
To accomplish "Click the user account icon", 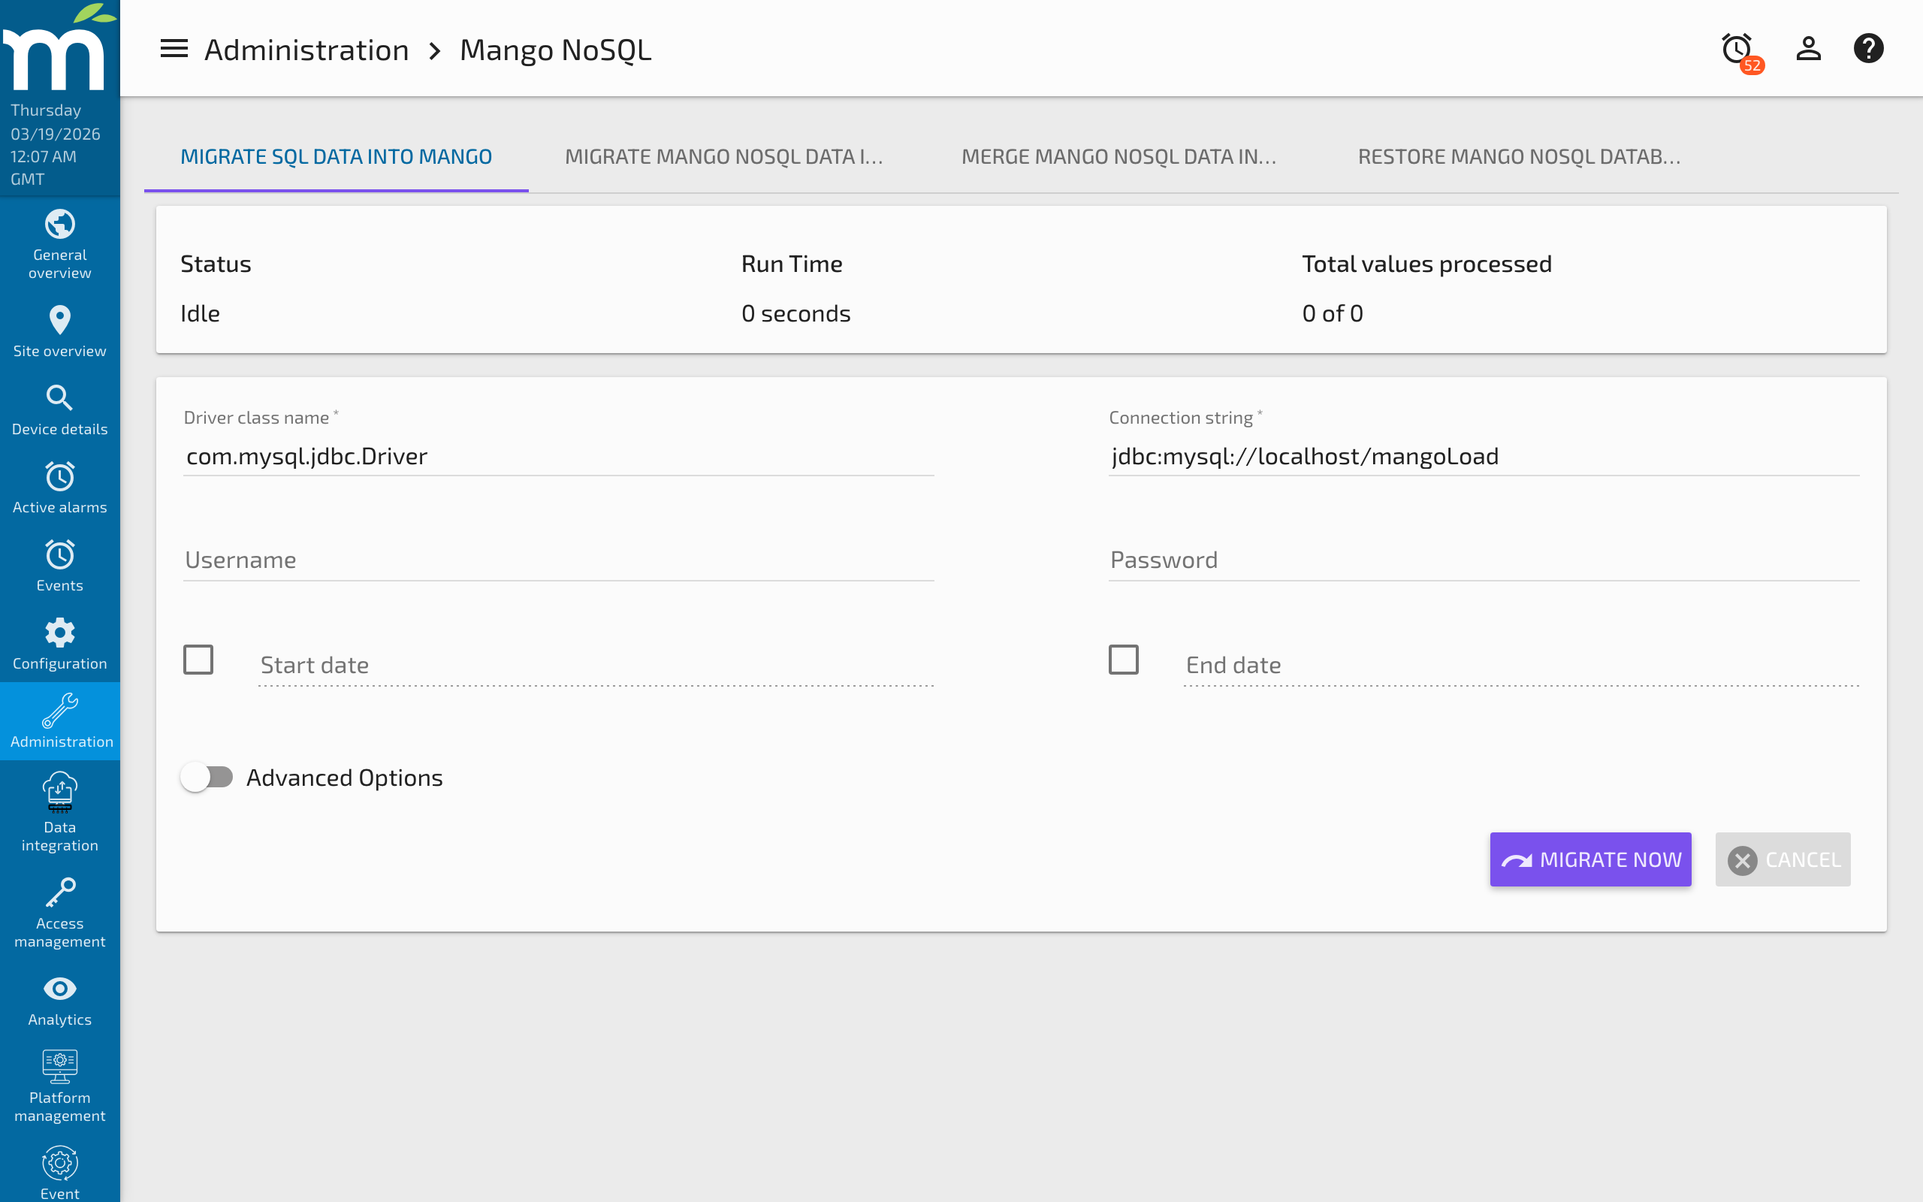I will pyautogui.click(x=1808, y=49).
